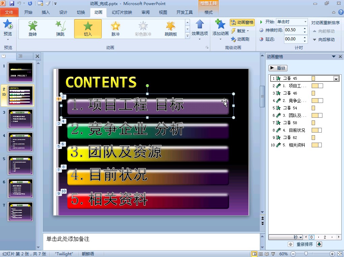Image resolution: width=344 pixels, height=257 pixels.
Task: Switch to the 切换 transitions tab
Action: click(81, 12)
